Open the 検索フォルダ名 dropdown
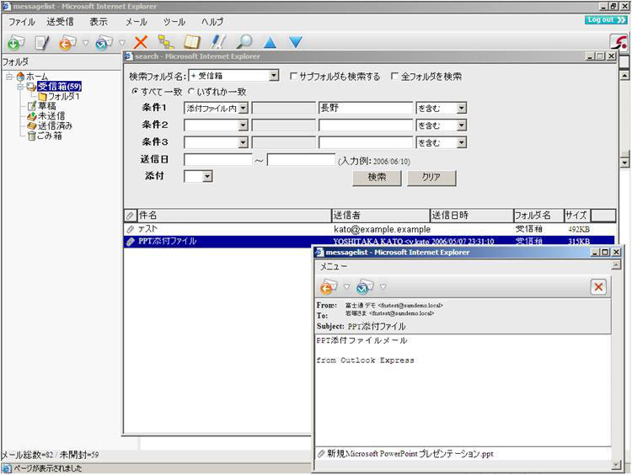This screenshot has width=632, height=475. pyautogui.click(x=274, y=75)
